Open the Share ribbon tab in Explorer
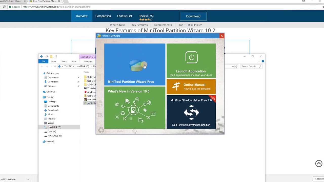The image size is (324, 182). click(x=64, y=61)
